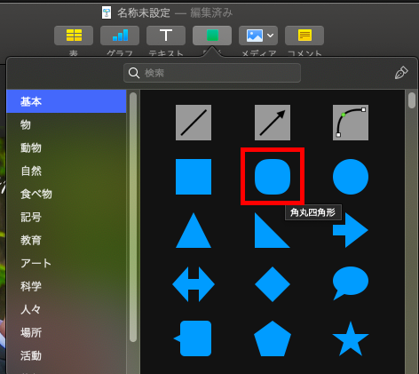Insert the blue square shape
419x374 pixels.
[x=194, y=177]
